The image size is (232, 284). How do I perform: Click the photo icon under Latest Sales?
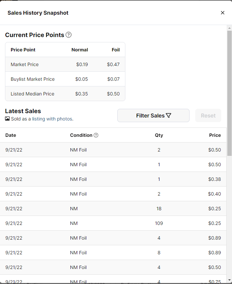coord(7,119)
